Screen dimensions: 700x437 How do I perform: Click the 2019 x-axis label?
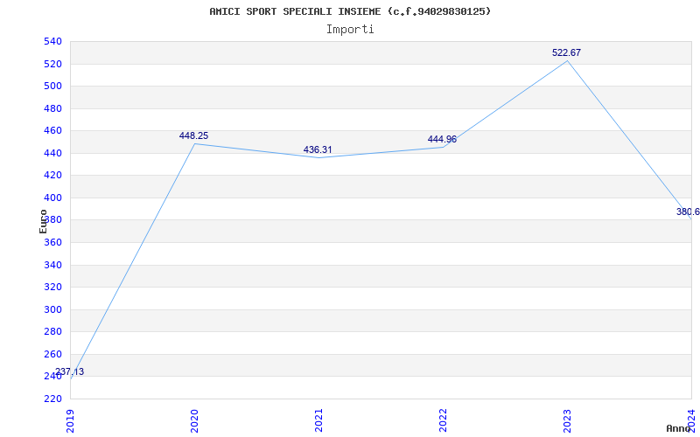pos(70,421)
